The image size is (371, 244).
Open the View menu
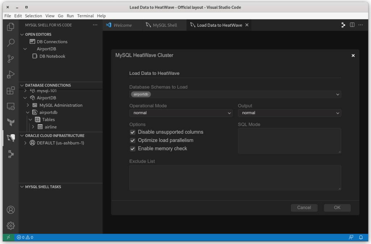pos(50,16)
